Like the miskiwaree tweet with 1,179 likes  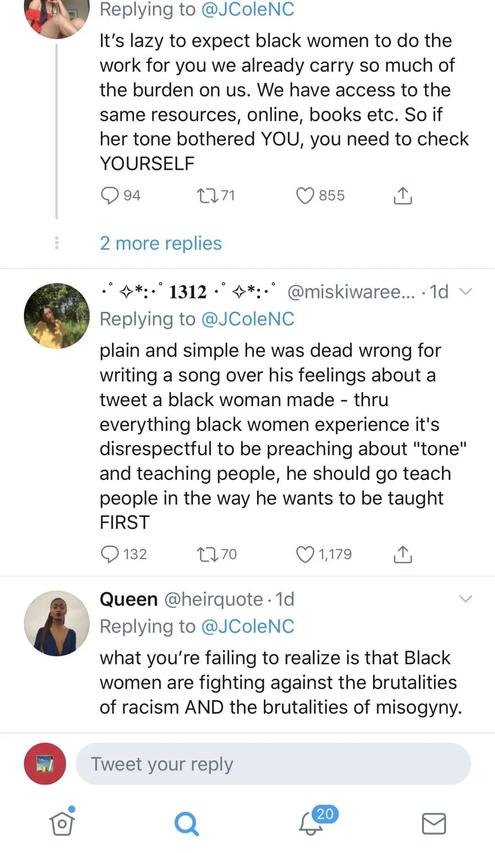coord(305,554)
